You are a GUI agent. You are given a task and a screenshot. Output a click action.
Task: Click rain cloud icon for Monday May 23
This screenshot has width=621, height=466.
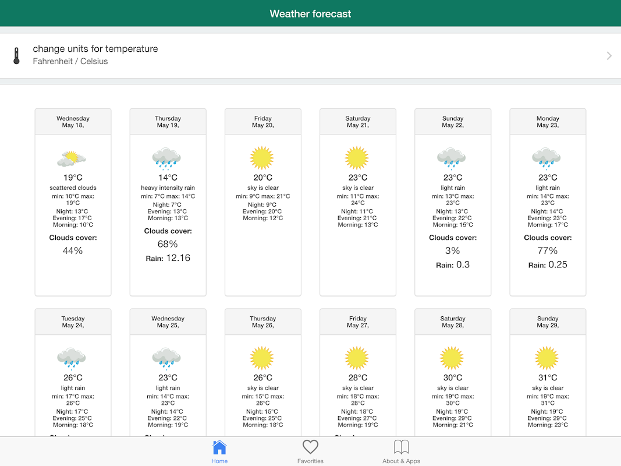point(547,158)
